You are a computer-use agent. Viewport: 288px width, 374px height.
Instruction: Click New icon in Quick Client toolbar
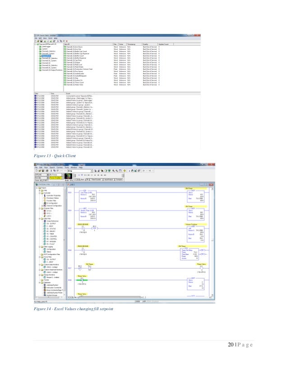point(36,41)
